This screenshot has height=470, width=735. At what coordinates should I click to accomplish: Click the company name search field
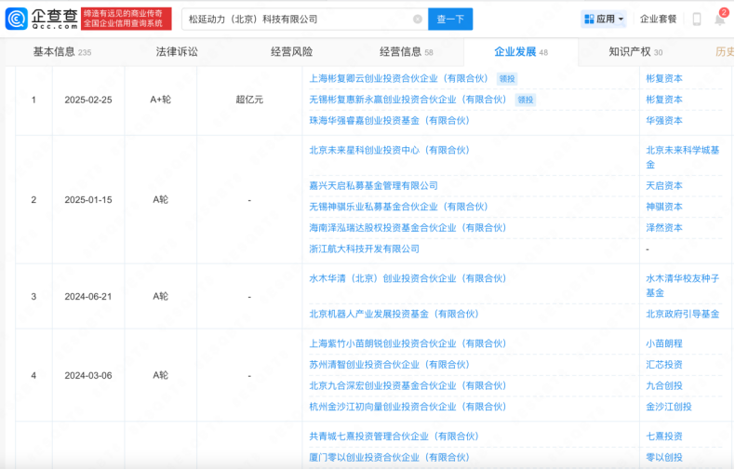tap(298, 19)
